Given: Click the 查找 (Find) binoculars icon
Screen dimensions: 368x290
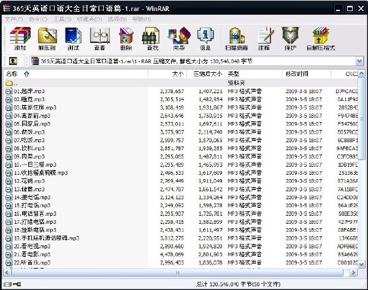Looking at the screenshot, I should pyautogui.click(x=151, y=36).
